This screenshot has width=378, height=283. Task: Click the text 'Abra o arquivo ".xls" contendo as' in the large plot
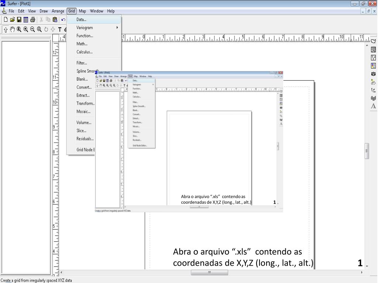pyautogui.click(x=237, y=252)
